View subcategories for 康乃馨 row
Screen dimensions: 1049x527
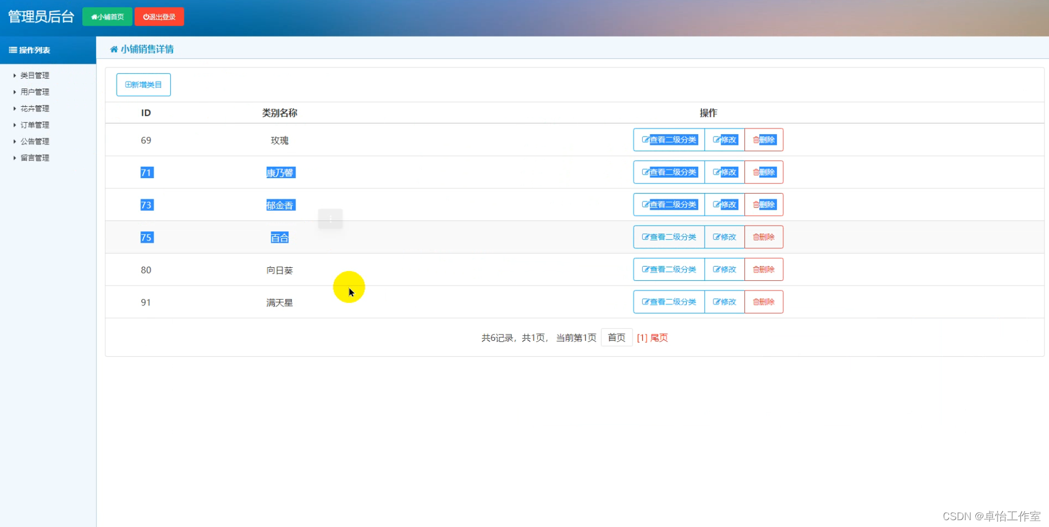[x=669, y=172]
